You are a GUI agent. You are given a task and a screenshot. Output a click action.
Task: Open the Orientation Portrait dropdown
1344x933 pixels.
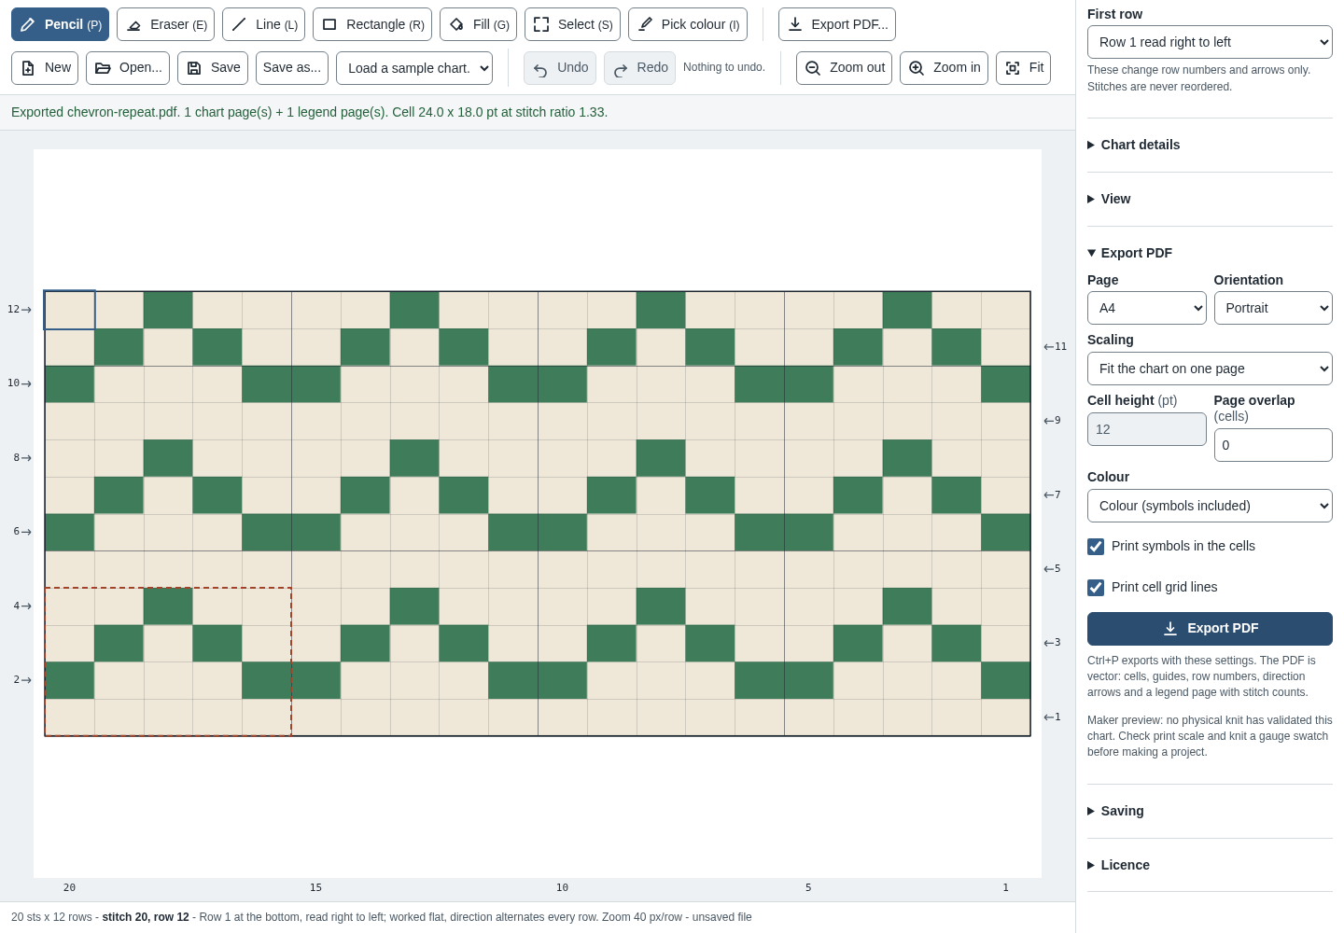1273,308
